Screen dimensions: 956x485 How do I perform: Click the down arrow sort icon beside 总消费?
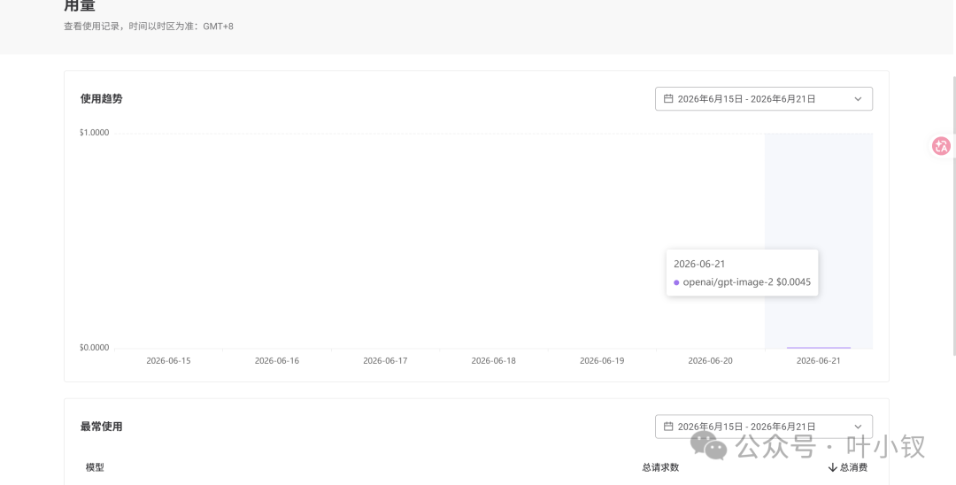832,467
